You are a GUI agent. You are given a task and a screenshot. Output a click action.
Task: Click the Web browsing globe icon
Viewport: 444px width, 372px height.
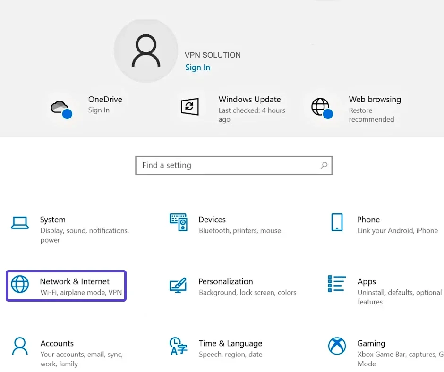322,108
